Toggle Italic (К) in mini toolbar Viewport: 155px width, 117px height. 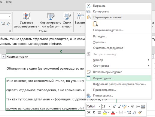[94, 112]
